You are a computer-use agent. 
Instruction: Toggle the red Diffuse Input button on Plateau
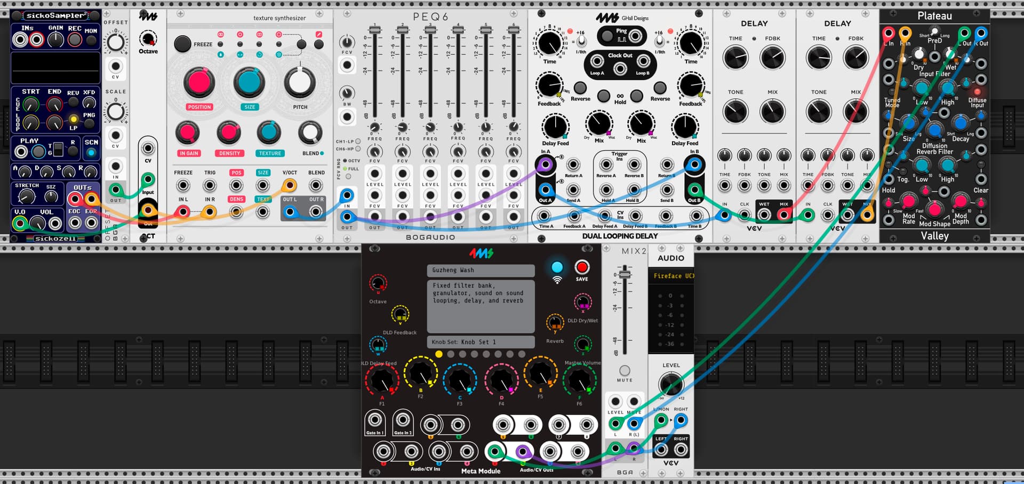pyautogui.click(x=978, y=92)
